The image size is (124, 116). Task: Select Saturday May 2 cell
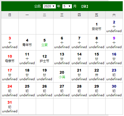(x=114, y=26)
